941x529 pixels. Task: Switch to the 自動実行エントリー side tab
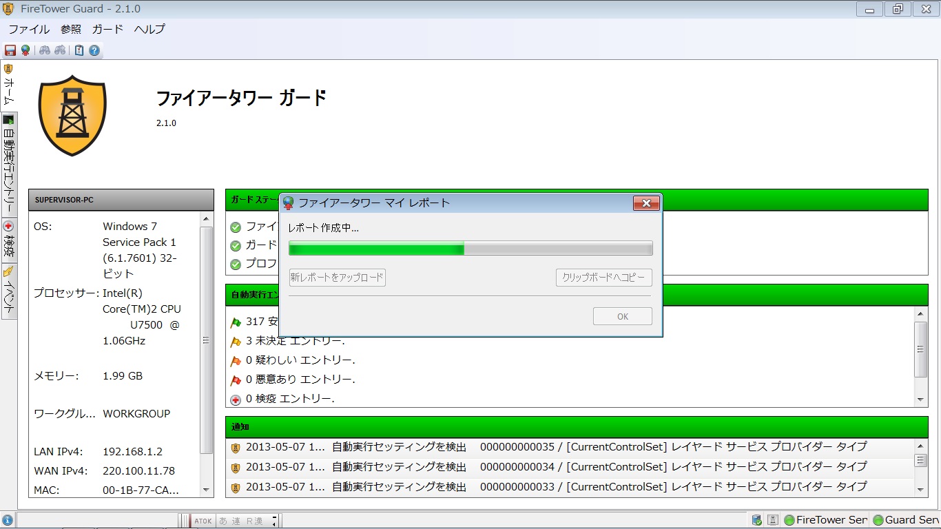(9, 165)
